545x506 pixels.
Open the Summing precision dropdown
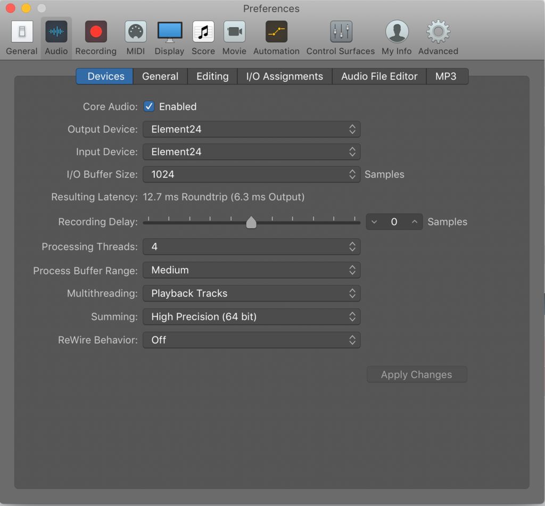tap(251, 317)
